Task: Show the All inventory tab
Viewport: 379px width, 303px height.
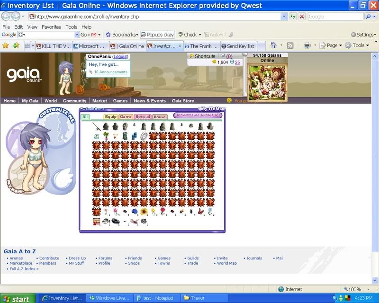Action: (x=85, y=117)
